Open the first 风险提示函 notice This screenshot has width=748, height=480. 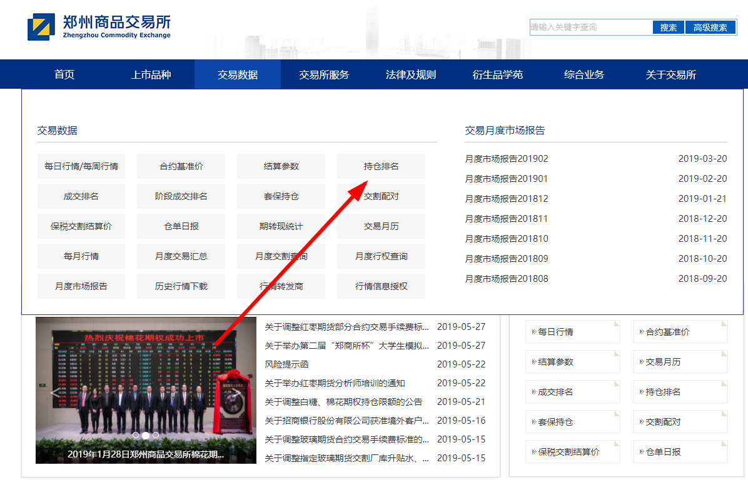pos(286,364)
